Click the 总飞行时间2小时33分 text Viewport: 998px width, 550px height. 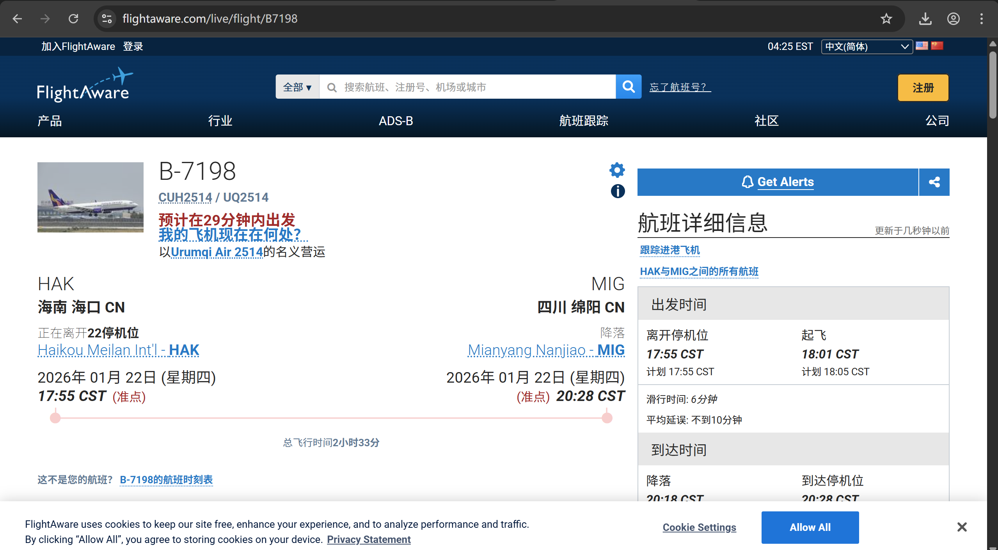[x=331, y=442]
